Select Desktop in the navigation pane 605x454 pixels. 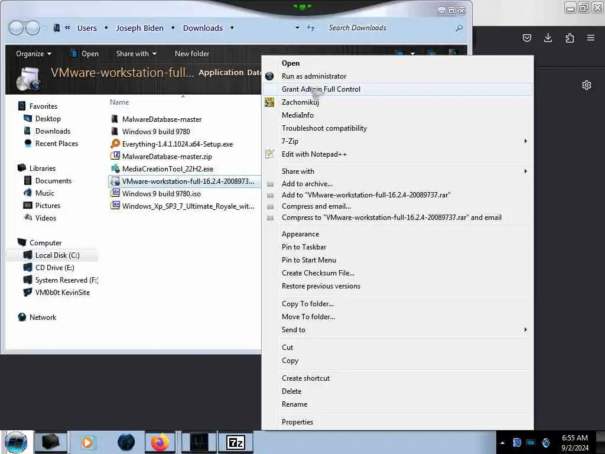pos(43,118)
